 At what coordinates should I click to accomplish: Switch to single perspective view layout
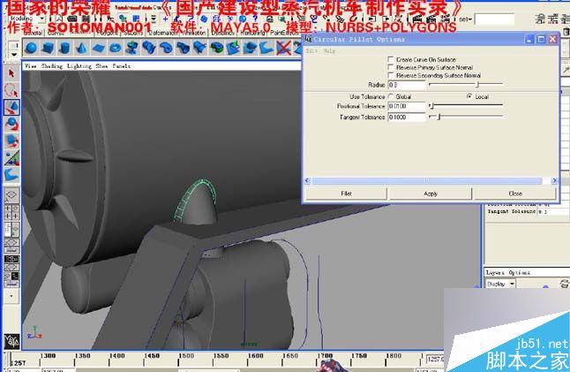click(x=11, y=195)
